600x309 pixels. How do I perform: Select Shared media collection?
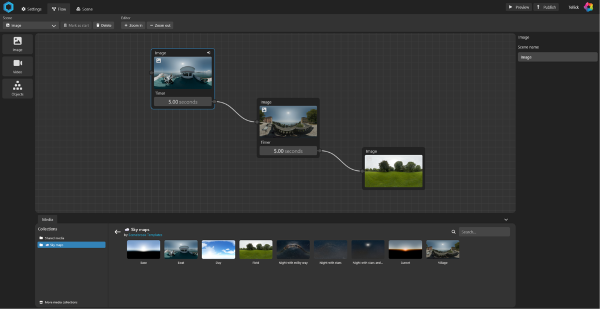coord(54,238)
